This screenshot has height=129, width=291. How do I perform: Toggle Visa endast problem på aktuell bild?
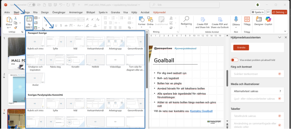(x=234, y=60)
